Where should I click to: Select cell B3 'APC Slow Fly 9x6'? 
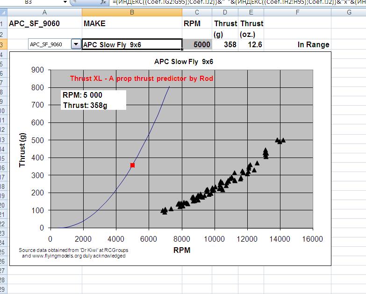[x=132, y=44]
